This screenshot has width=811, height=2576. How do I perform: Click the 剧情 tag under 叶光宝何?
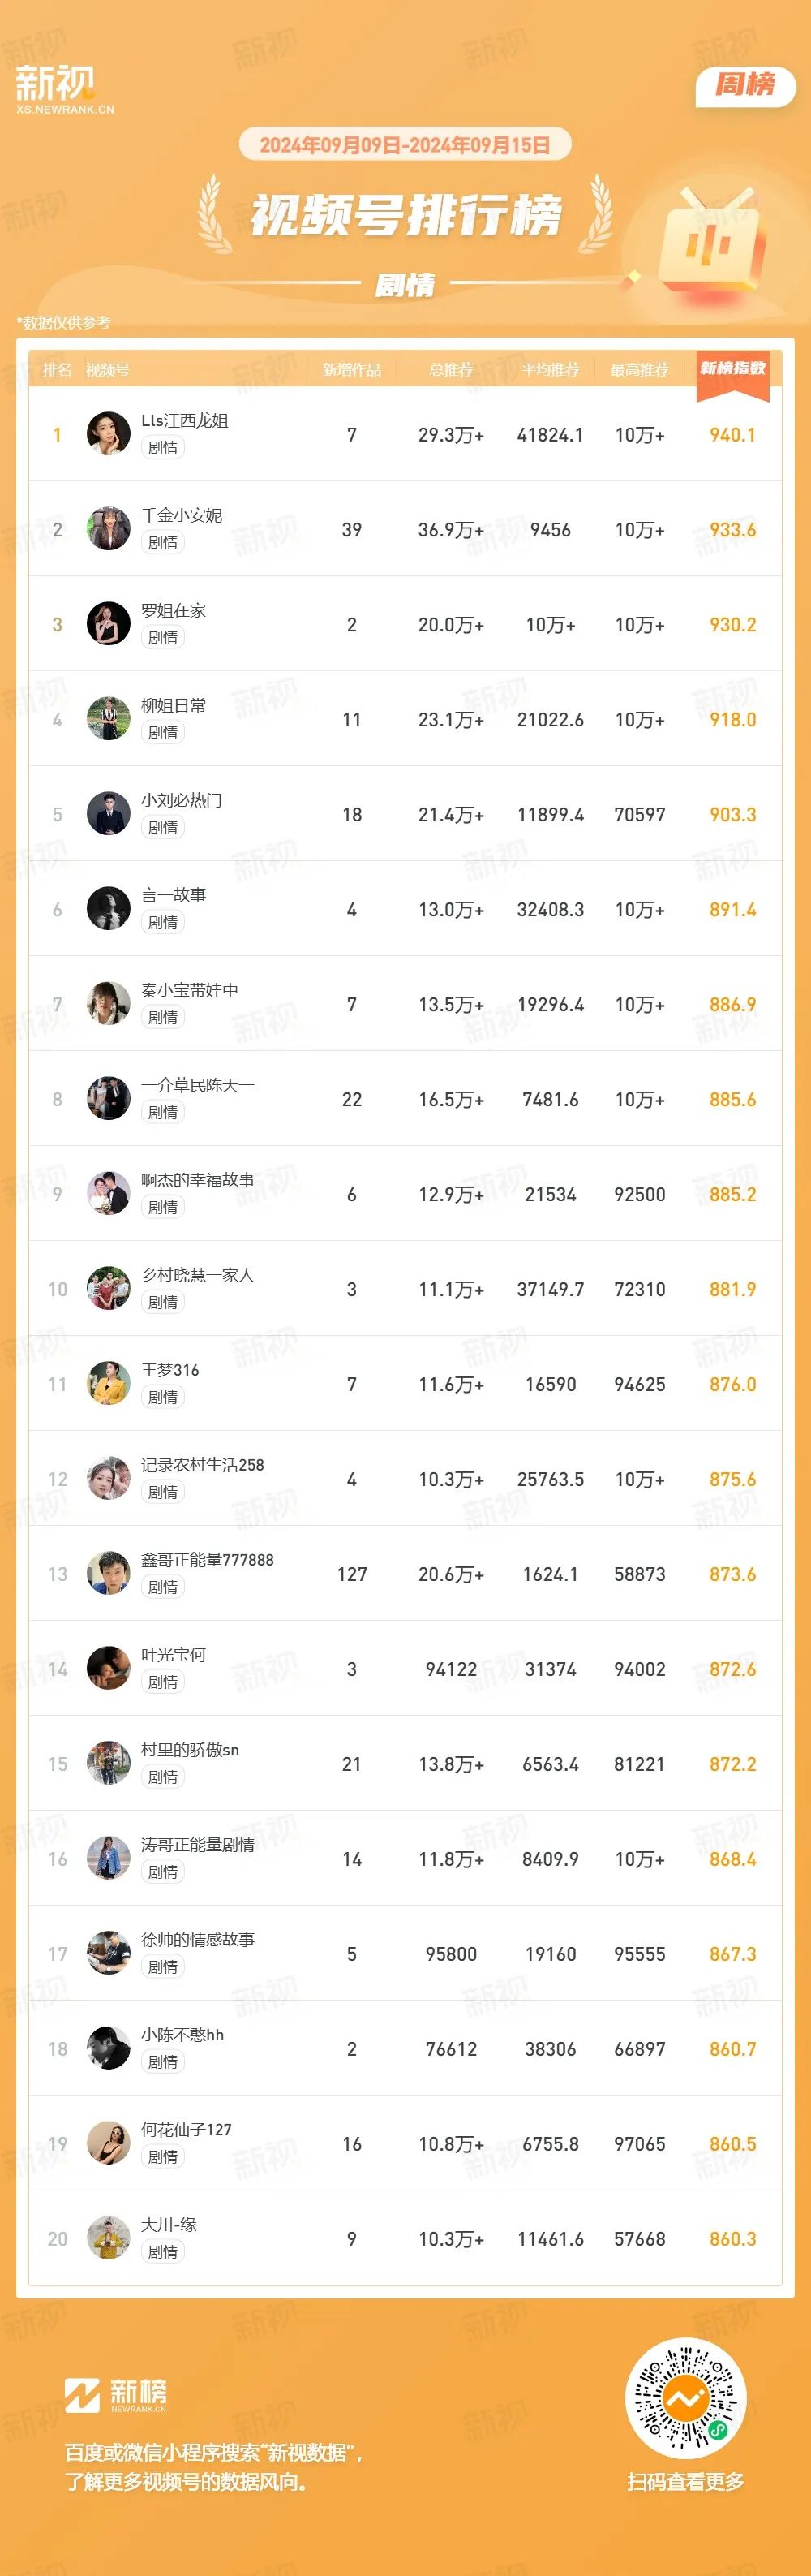click(163, 1682)
